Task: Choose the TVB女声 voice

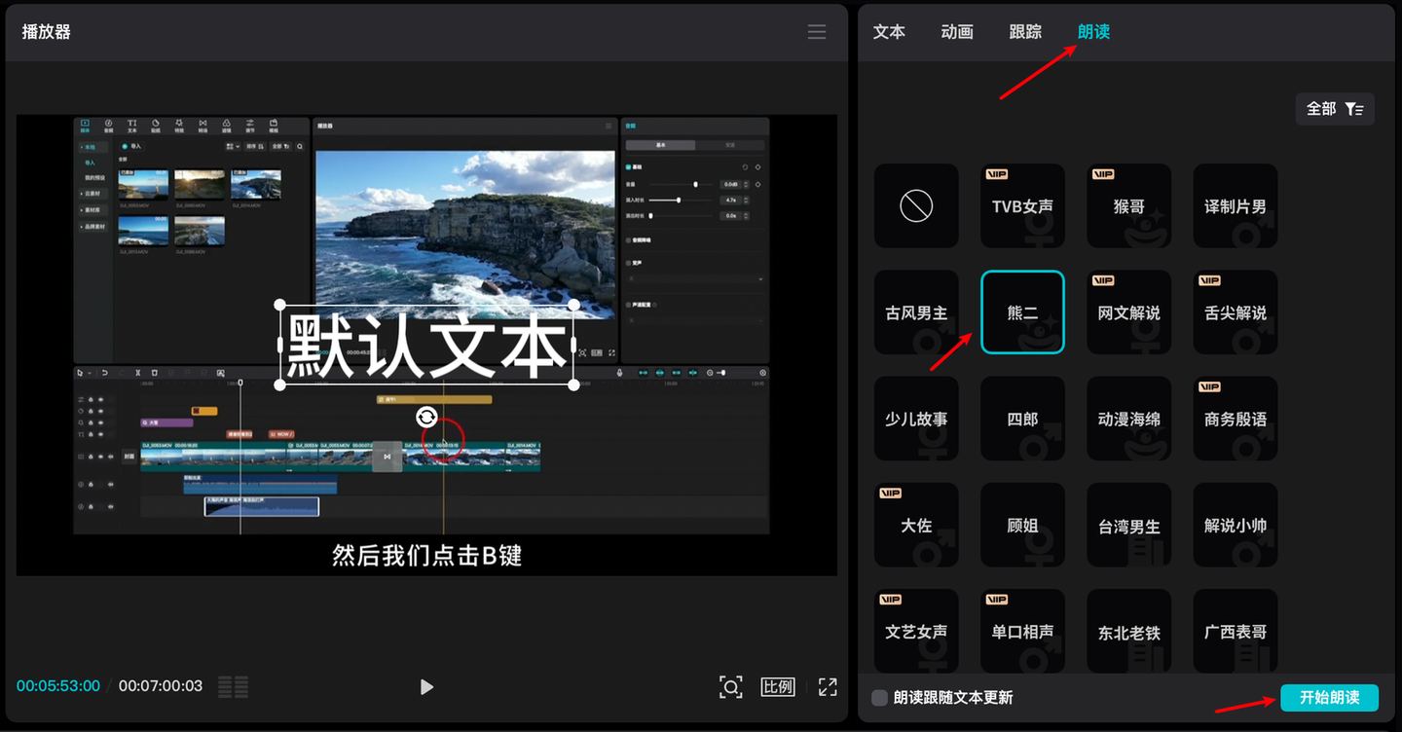Action: pos(1022,205)
